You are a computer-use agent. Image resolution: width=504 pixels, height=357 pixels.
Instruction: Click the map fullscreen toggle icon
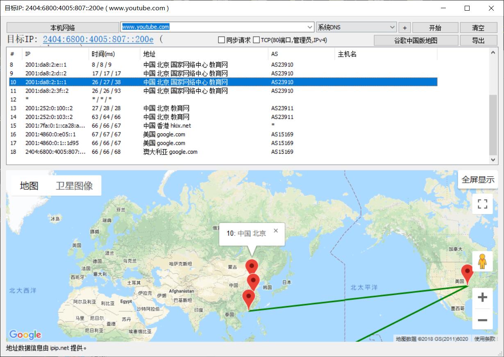(482, 204)
